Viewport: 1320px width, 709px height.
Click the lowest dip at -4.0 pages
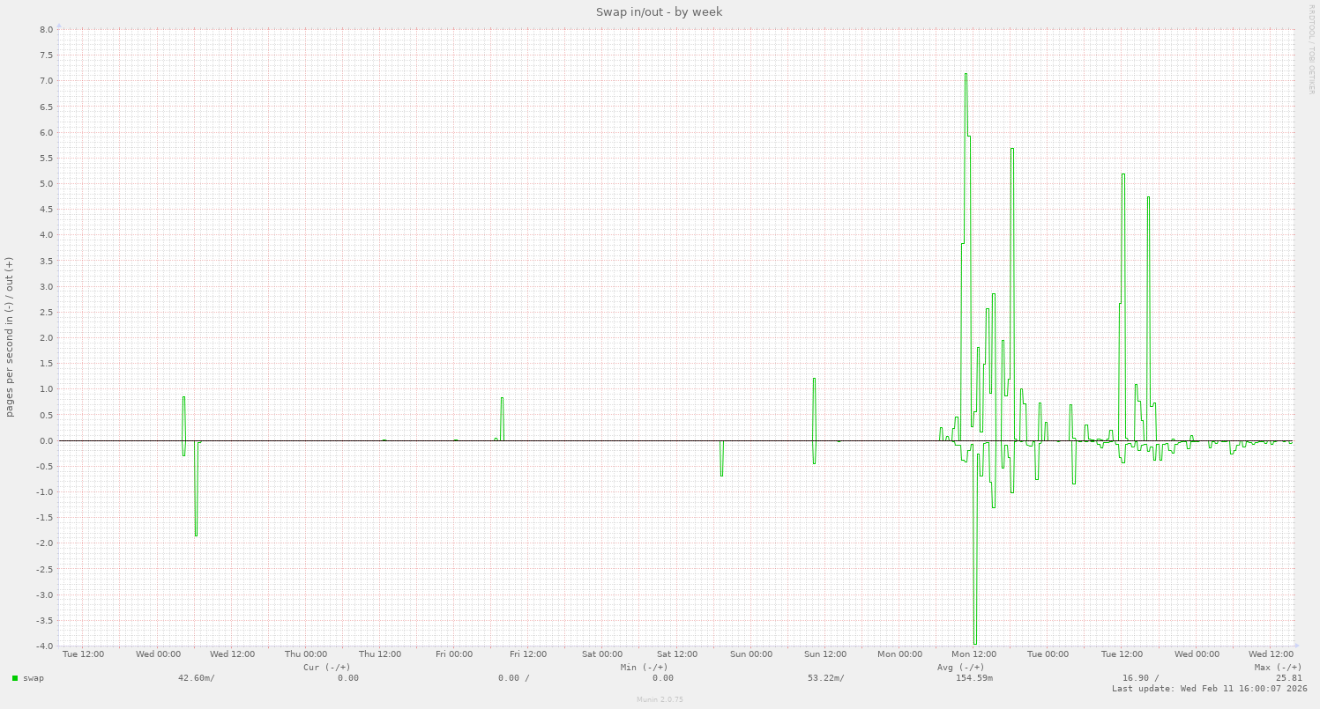click(974, 644)
